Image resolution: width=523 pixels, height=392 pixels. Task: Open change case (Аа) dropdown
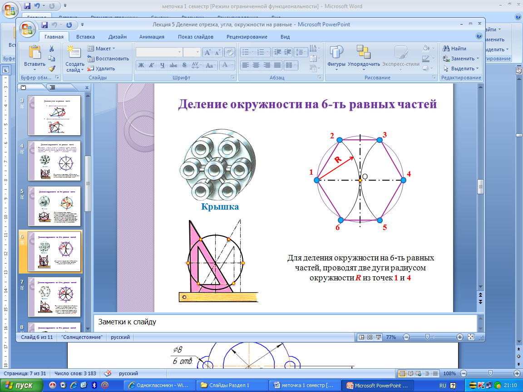[x=211, y=65]
